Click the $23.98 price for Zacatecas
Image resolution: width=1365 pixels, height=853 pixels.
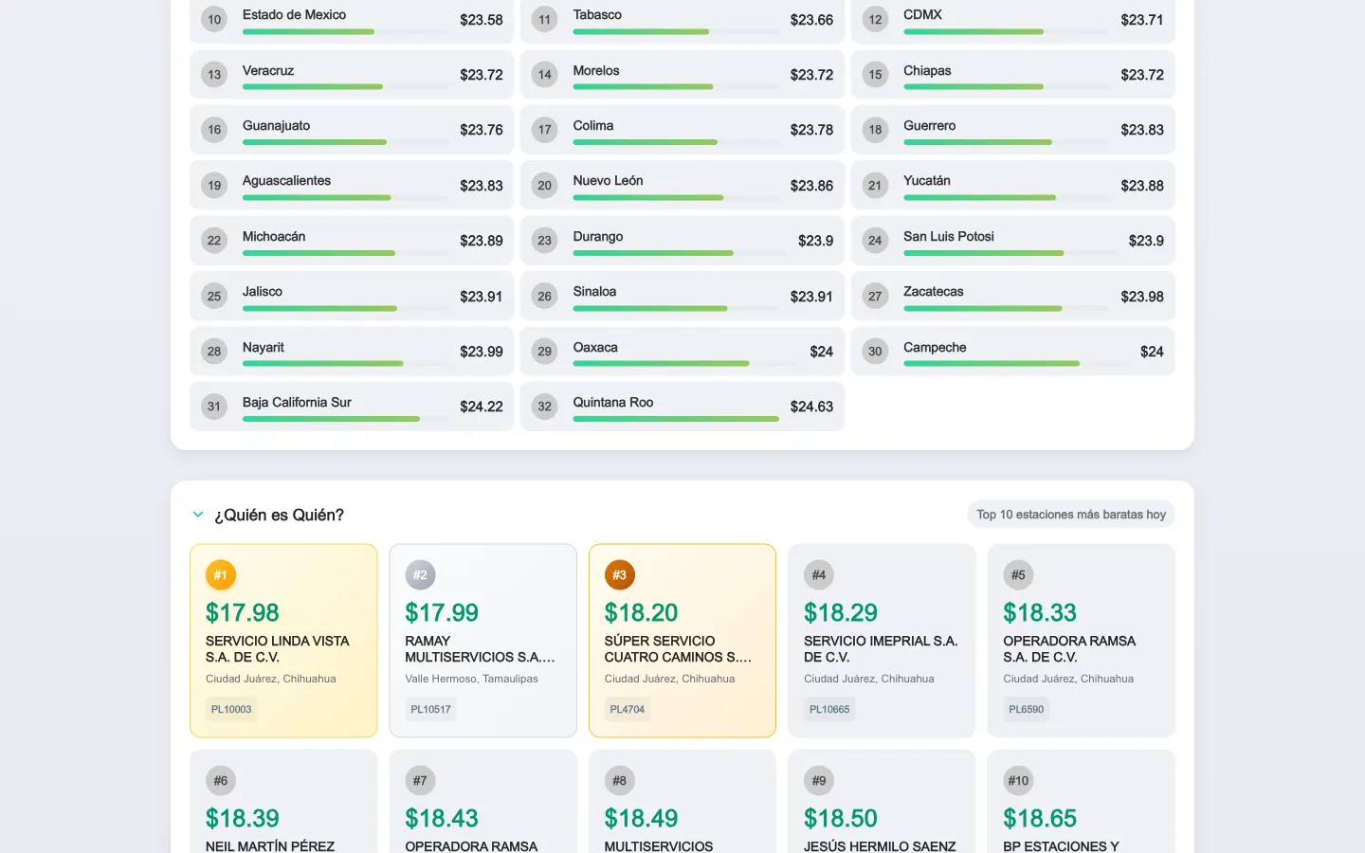[x=1142, y=297]
